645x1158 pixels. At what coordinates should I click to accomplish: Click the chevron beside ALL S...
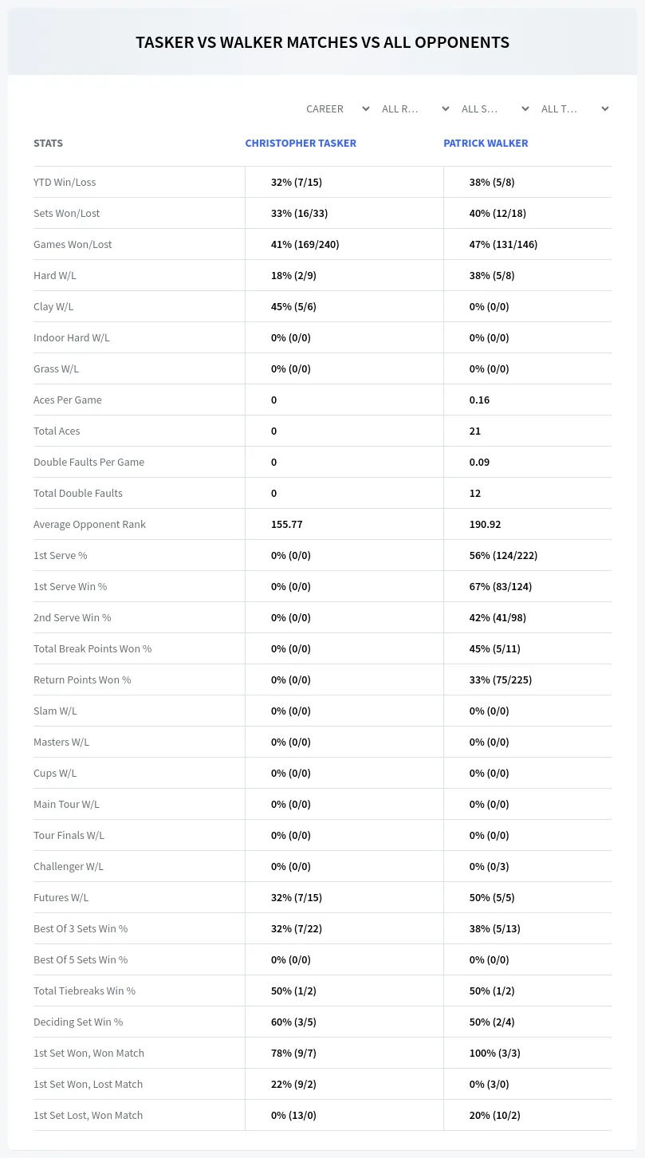pyautogui.click(x=525, y=108)
